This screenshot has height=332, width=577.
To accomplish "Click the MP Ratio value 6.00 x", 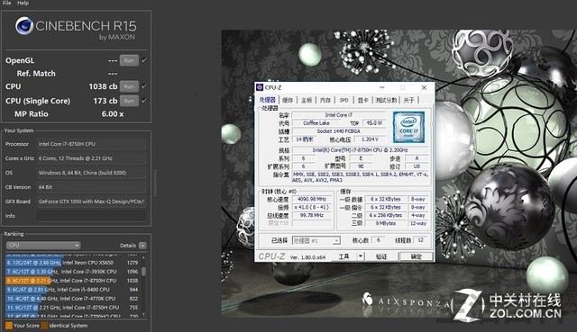I will click(x=112, y=114).
